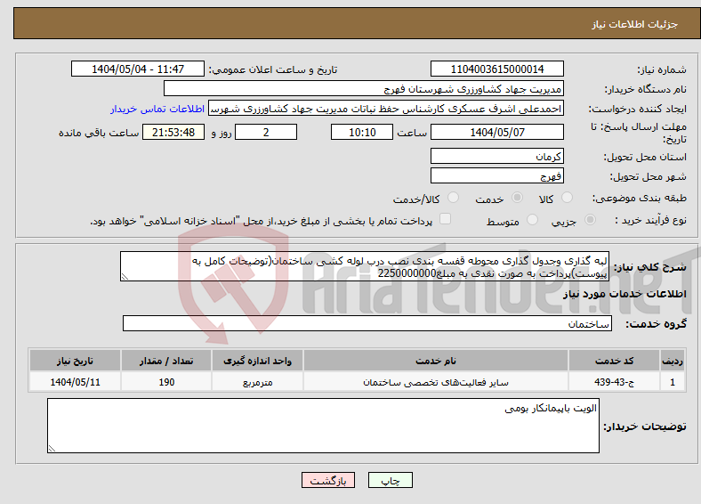Screen dimensions: 701x504
Task: Click the service group field ساختمان
Action: [x=367, y=323]
